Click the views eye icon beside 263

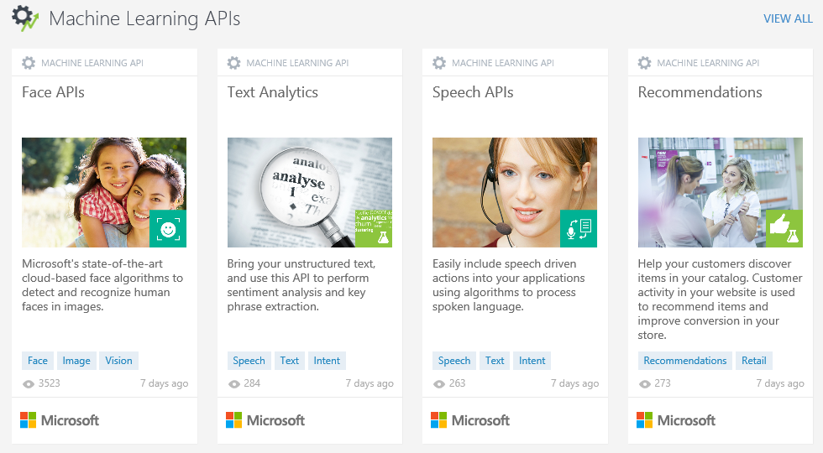coord(439,384)
